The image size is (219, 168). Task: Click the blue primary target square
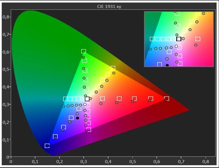(47, 145)
